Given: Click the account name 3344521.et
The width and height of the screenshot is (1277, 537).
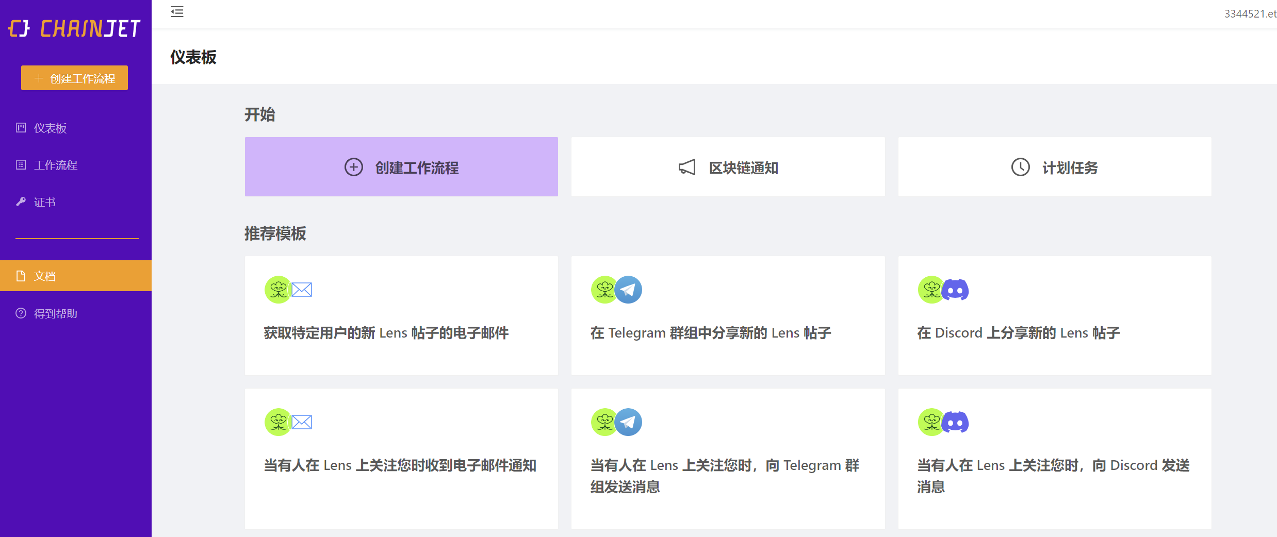Looking at the screenshot, I should pos(1250,14).
